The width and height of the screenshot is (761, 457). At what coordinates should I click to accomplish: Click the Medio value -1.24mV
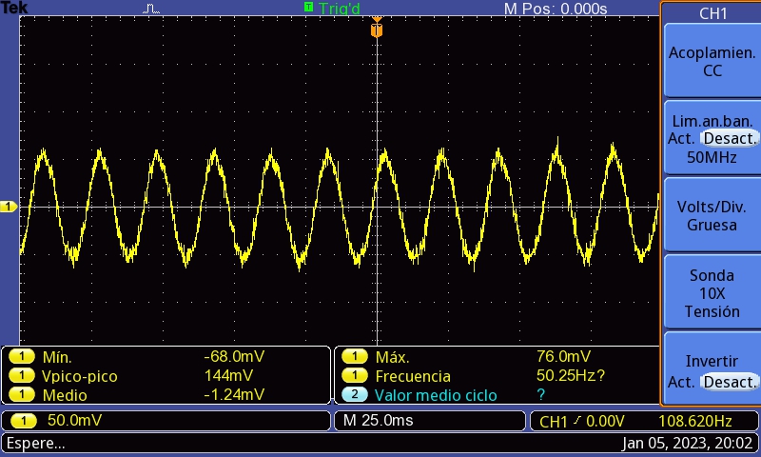point(234,395)
